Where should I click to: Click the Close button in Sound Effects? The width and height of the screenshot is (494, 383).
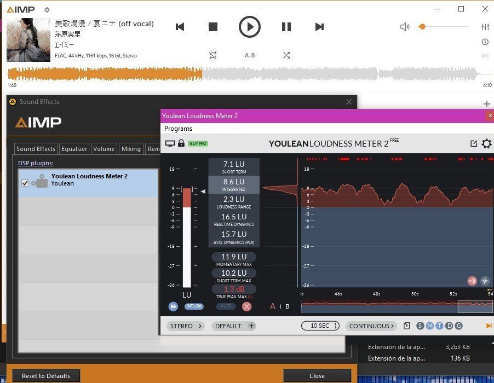click(317, 376)
